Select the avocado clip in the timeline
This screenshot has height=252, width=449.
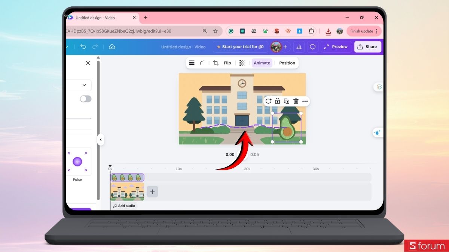point(127,177)
